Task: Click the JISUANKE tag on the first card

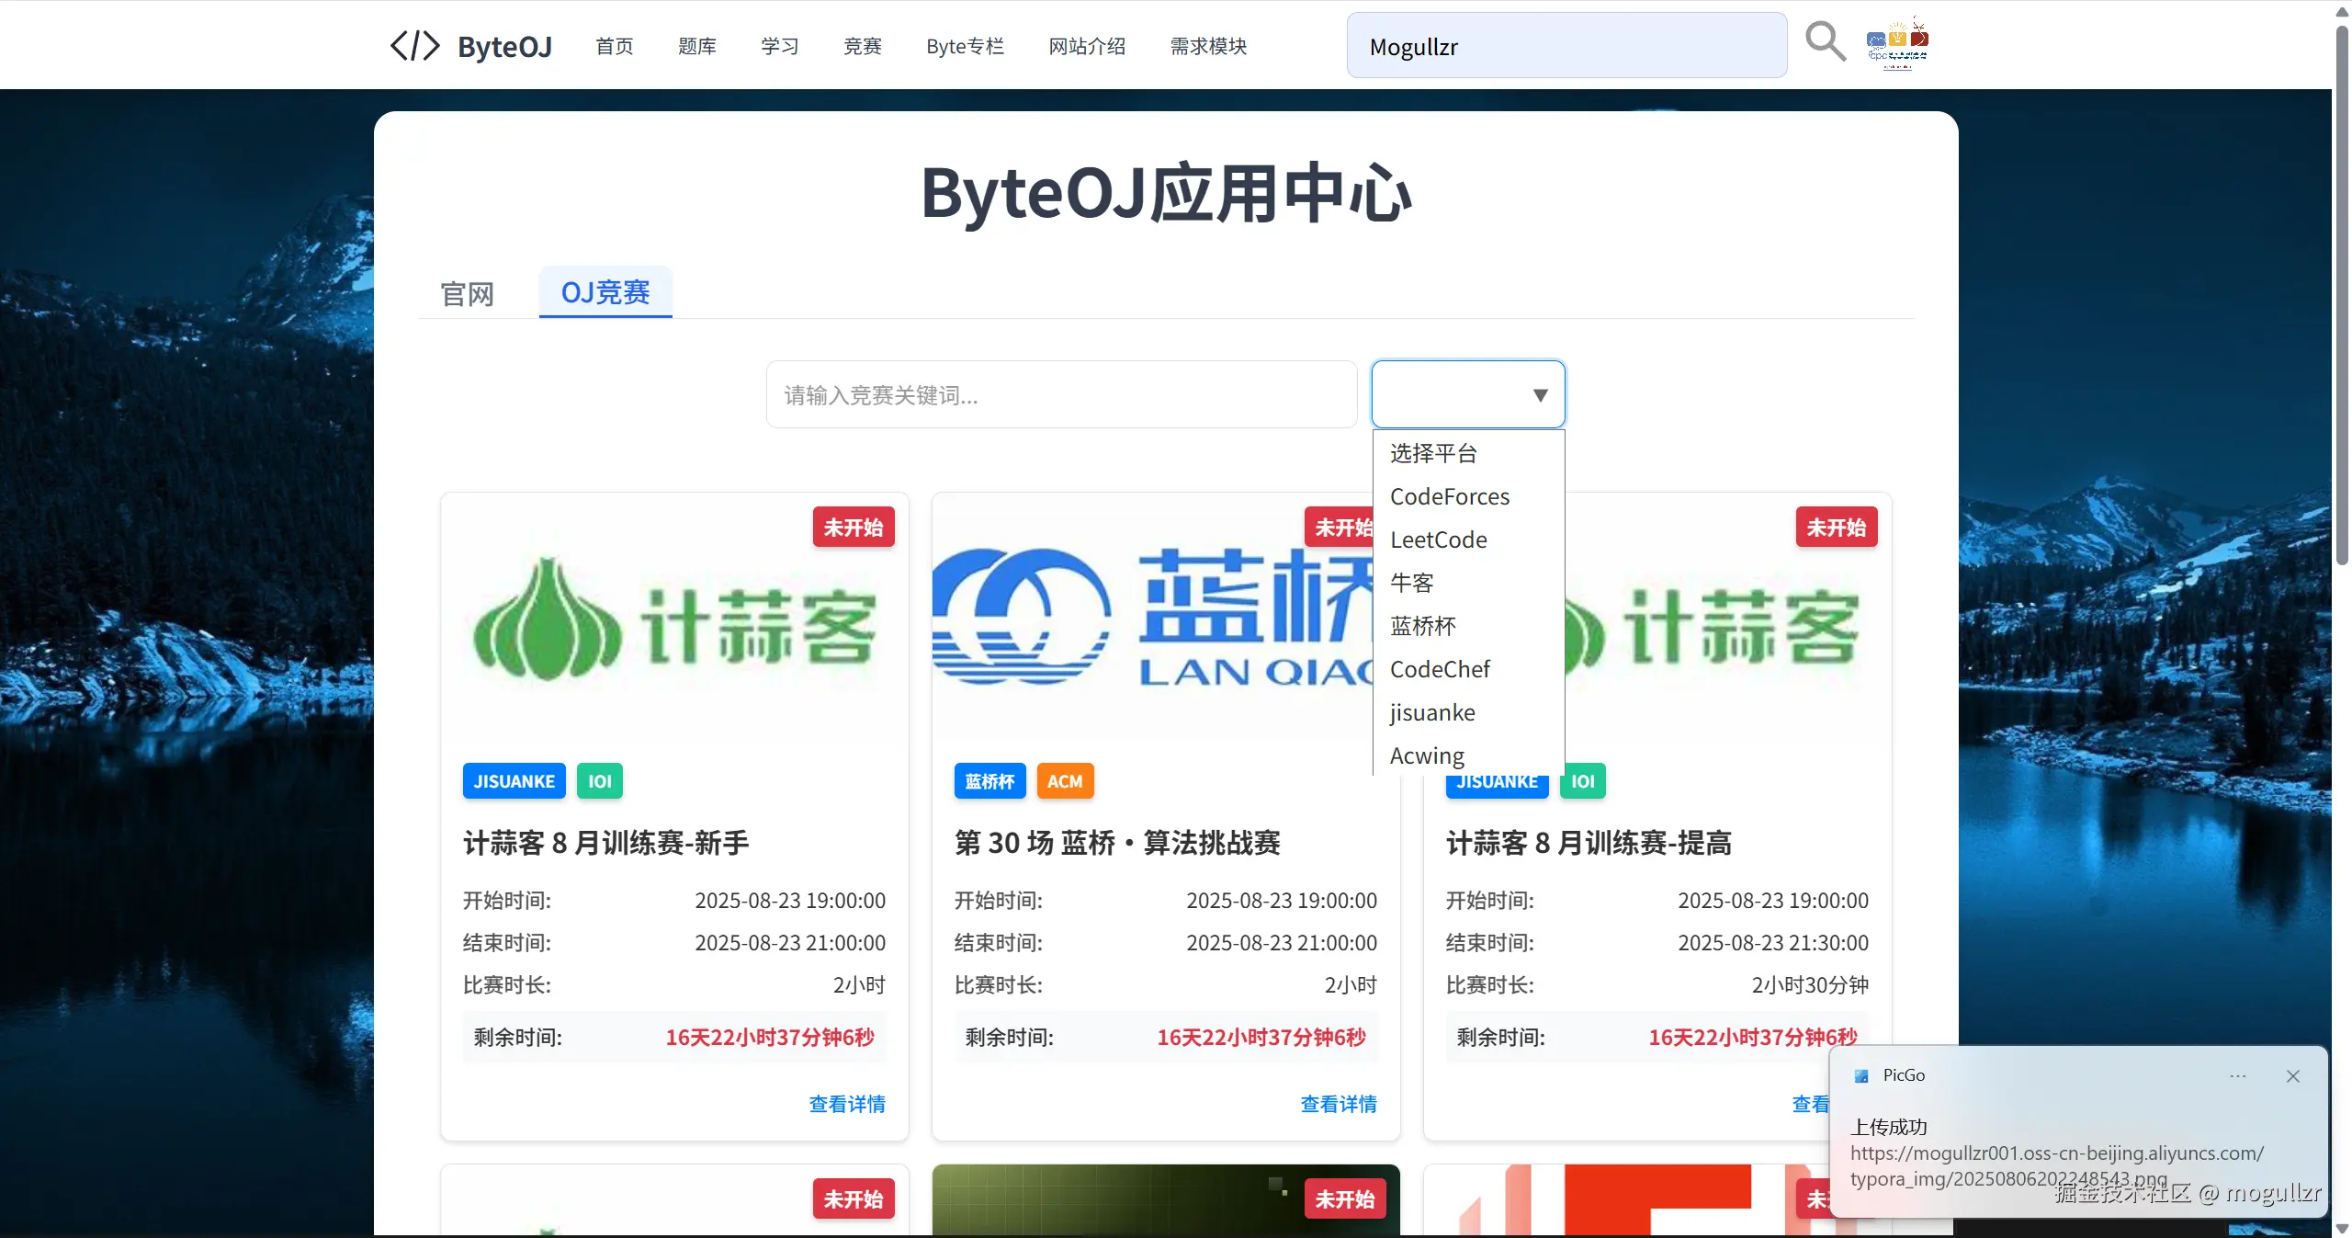Action: tap(514, 781)
